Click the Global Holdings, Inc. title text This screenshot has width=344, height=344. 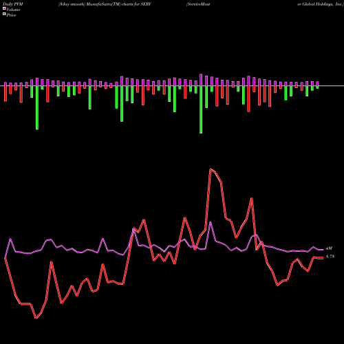click(321, 4)
